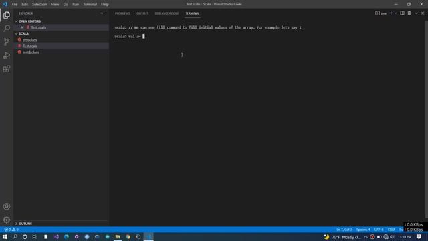Open the Help menu
This screenshot has width=428, height=241.
tap(104, 5)
